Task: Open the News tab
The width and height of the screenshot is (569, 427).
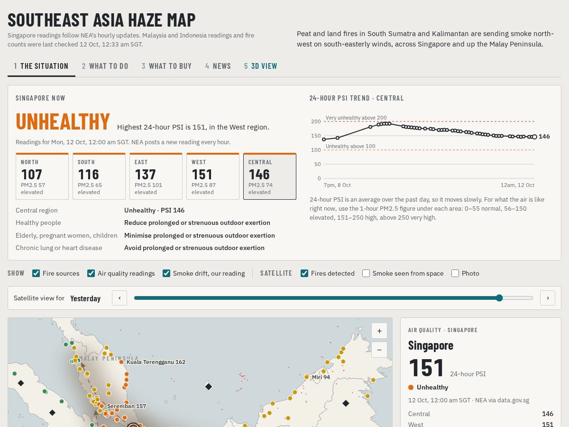Action: 218,66
